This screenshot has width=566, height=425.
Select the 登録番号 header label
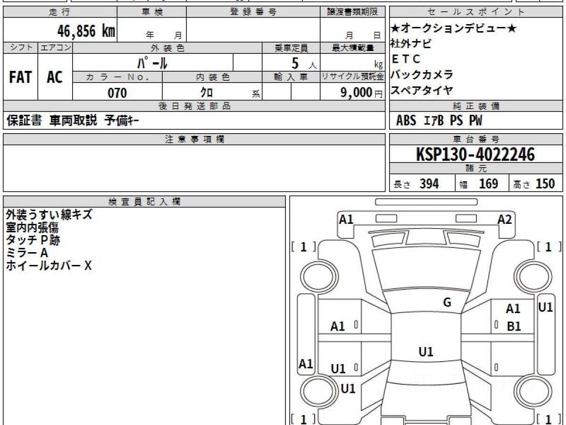[253, 12]
